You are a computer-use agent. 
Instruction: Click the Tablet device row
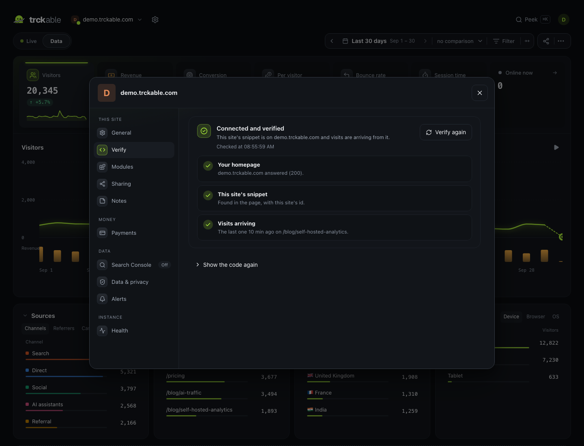pos(503,377)
